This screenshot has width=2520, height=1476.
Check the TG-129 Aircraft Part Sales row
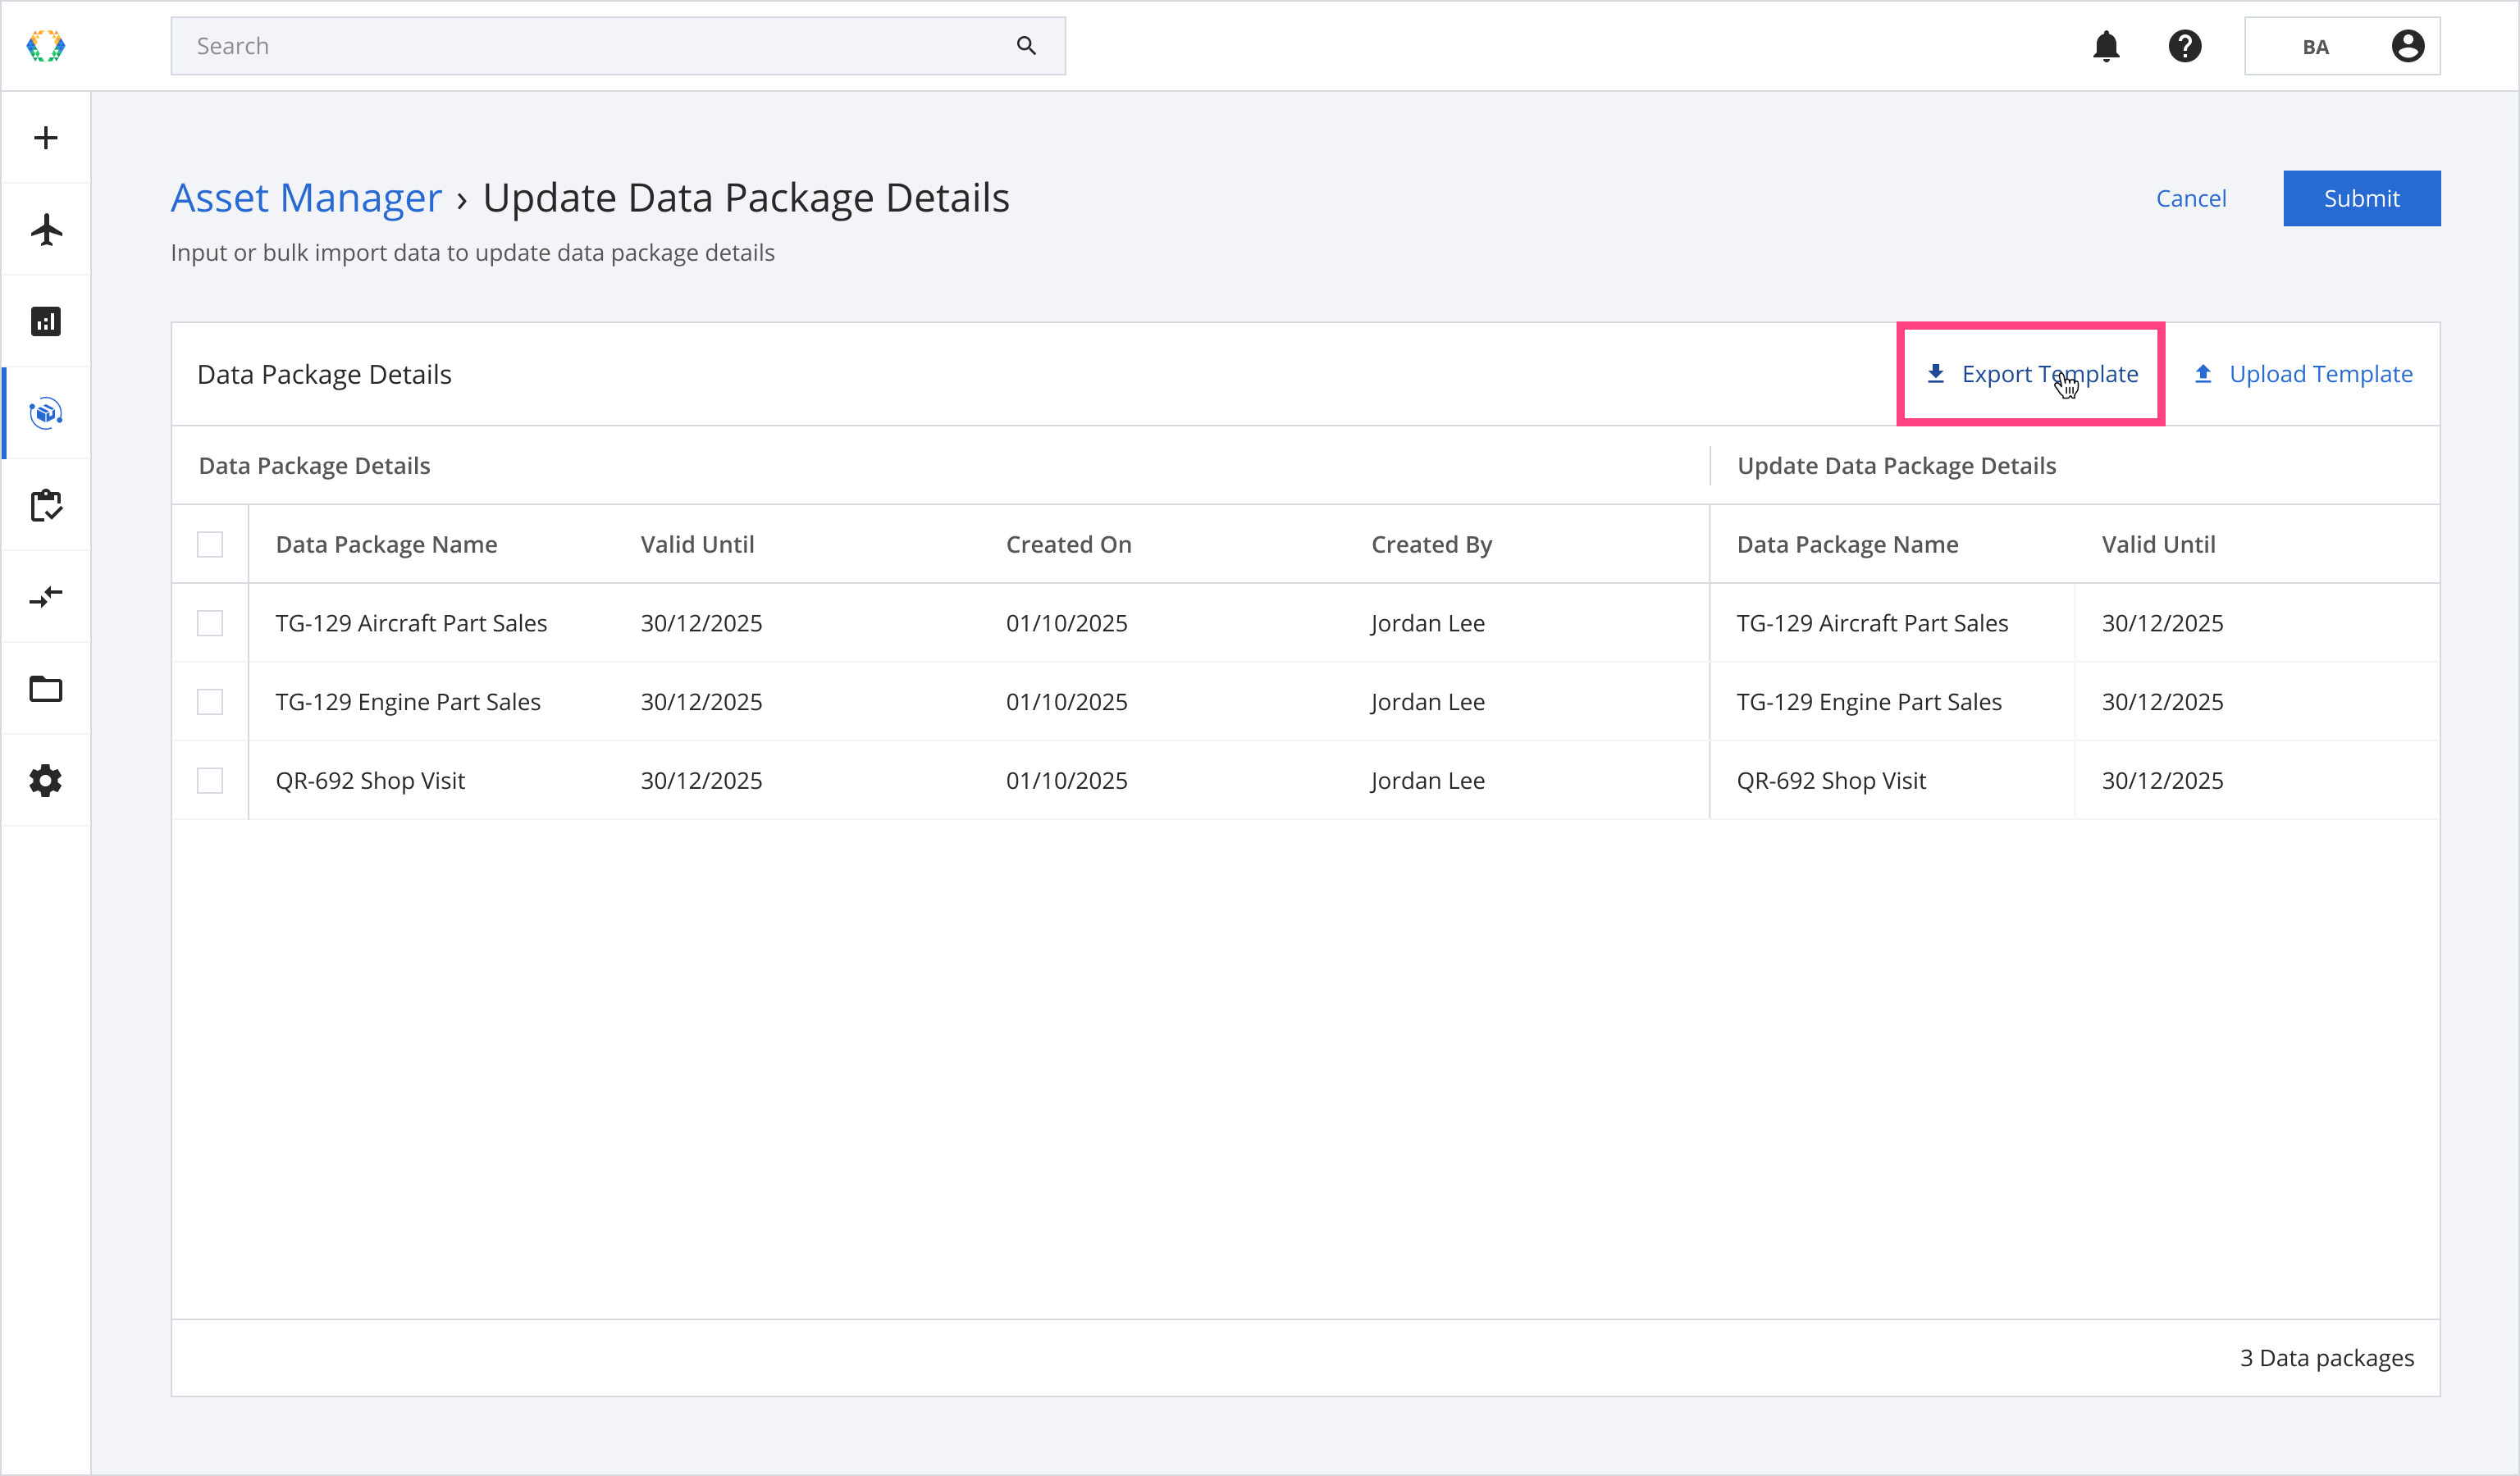click(210, 623)
